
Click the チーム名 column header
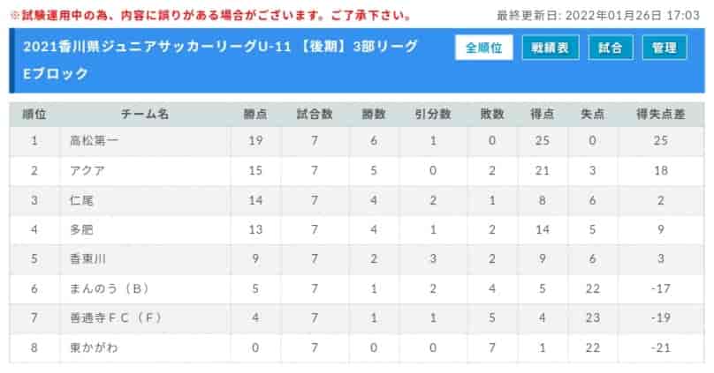coord(145,114)
